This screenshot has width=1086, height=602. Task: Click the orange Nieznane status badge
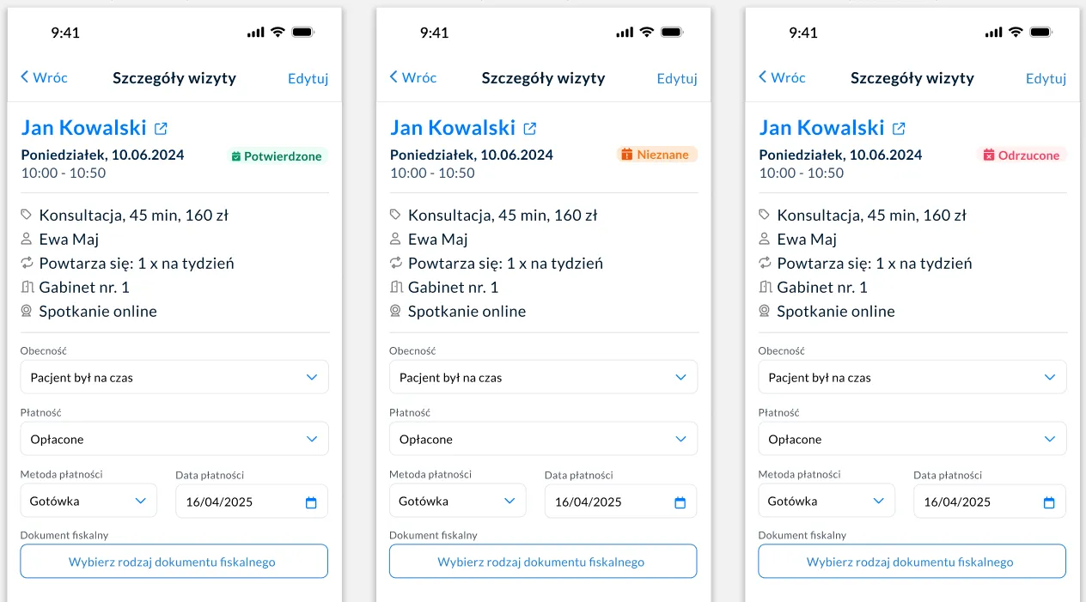click(656, 155)
